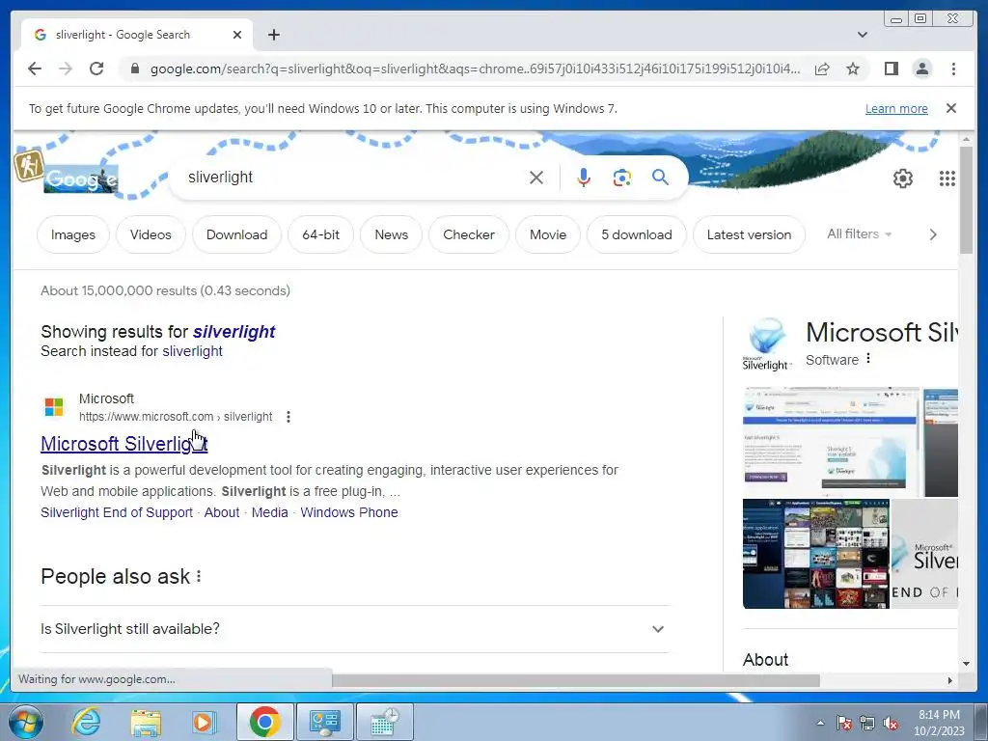Screen dimensions: 988x741
Task: Show more filter chips with right arrow
Action: click(x=933, y=234)
